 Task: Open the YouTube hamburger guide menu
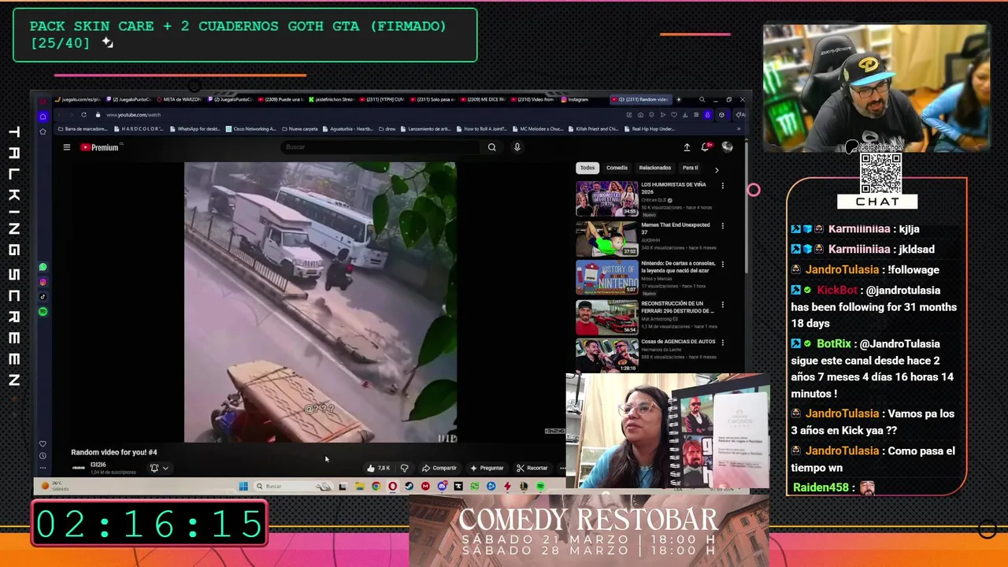pyautogui.click(x=67, y=147)
